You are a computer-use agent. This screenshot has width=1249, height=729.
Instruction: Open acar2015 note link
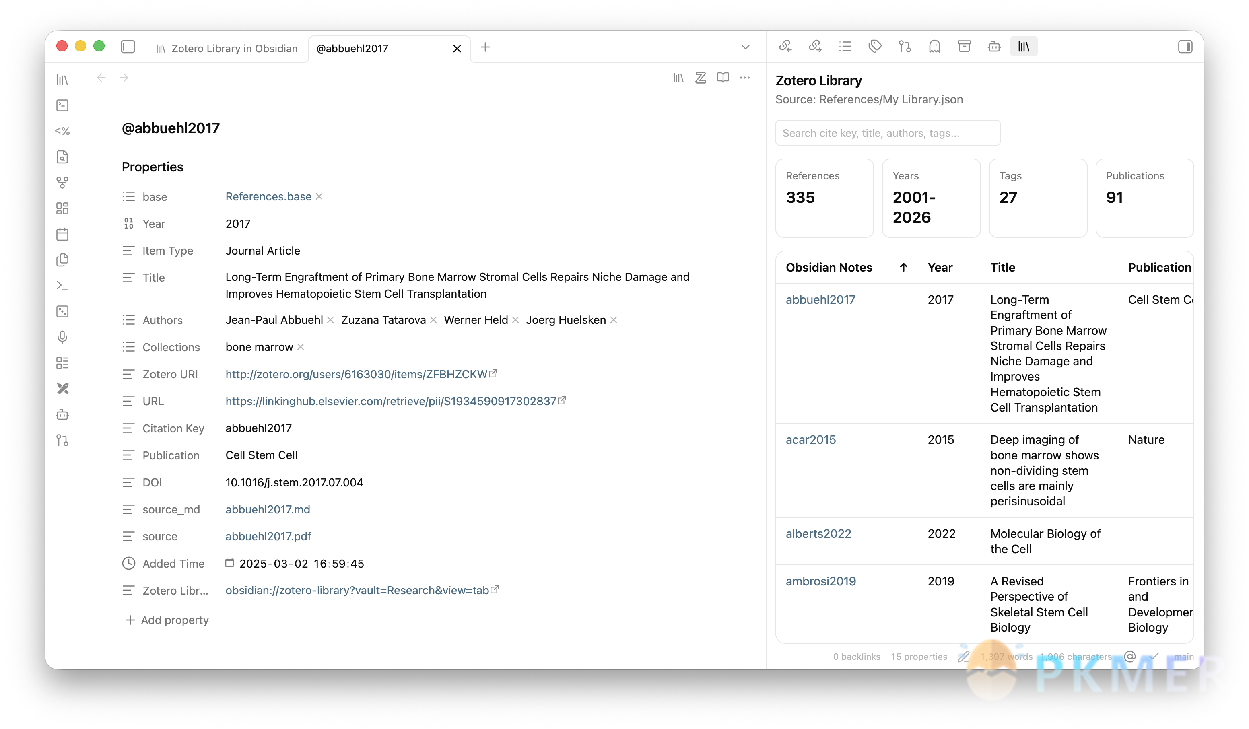[811, 440]
